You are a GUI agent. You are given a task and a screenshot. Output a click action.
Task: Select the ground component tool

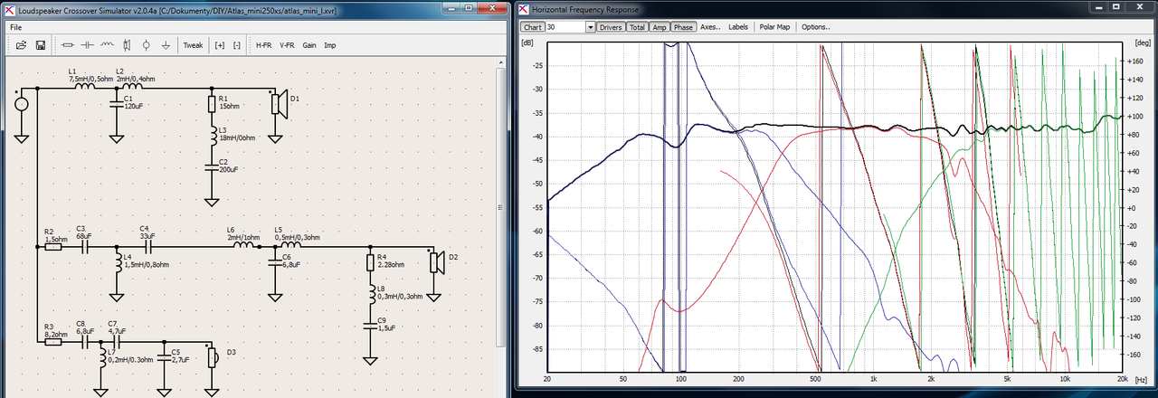(x=166, y=44)
